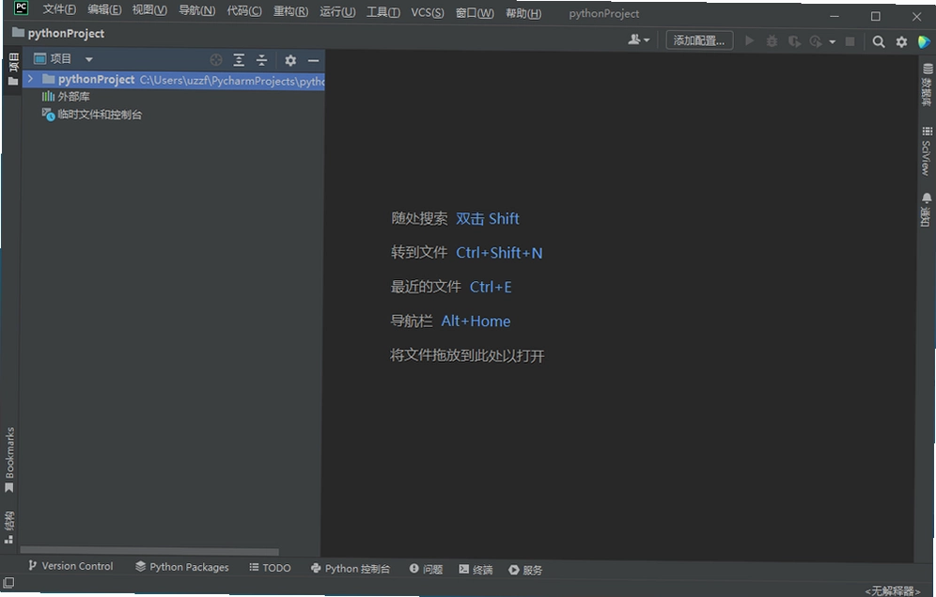Open IDE settings gear in top toolbar
The width and height of the screenshot is (936, 597).
(x=901, y=41)
